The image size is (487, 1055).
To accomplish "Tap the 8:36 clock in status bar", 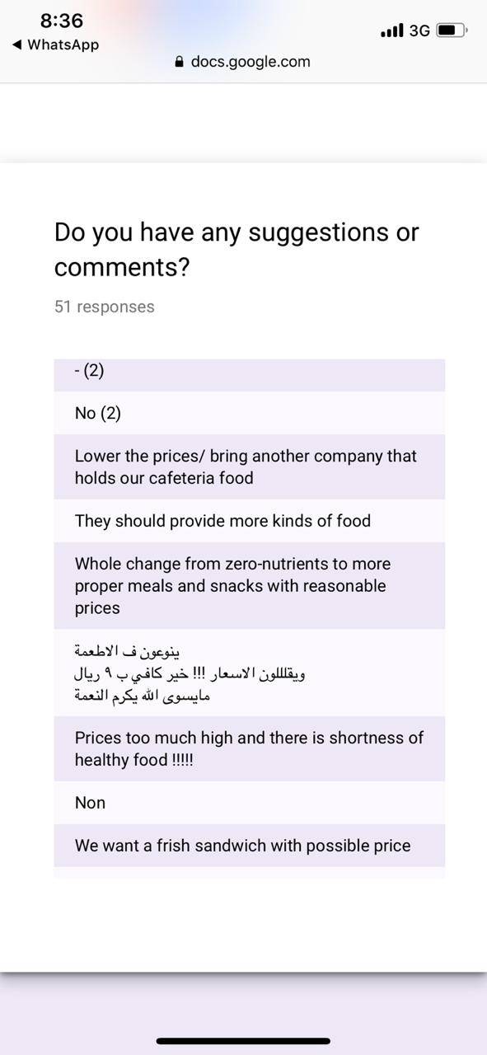I will [x=62, y=21].
